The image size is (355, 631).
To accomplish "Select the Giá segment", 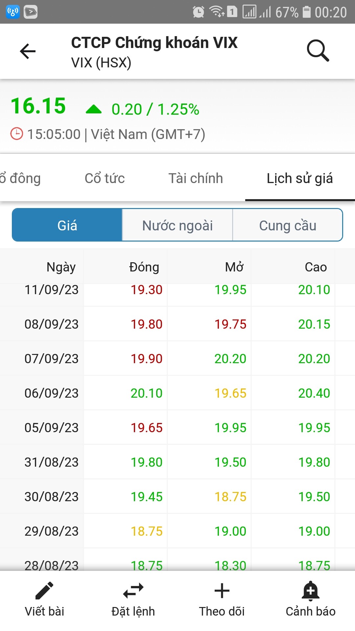I will (67, 225).
